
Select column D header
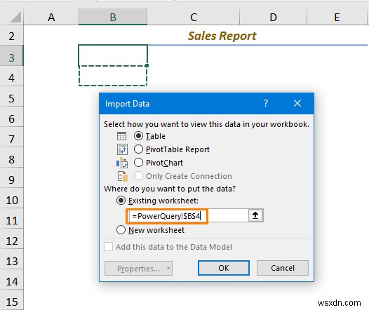273,17
